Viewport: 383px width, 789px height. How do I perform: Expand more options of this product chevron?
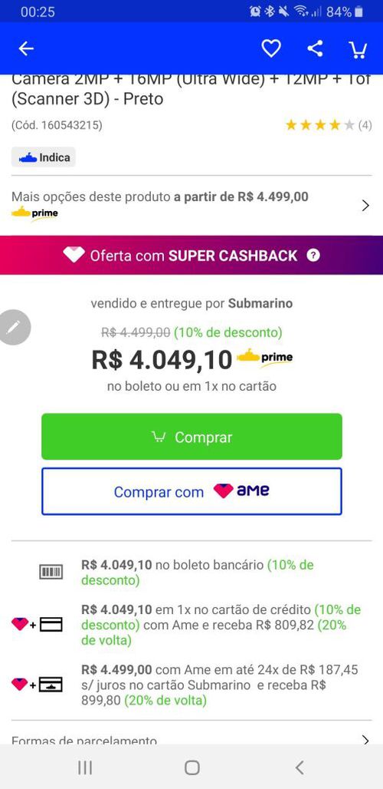click(365, 205)
